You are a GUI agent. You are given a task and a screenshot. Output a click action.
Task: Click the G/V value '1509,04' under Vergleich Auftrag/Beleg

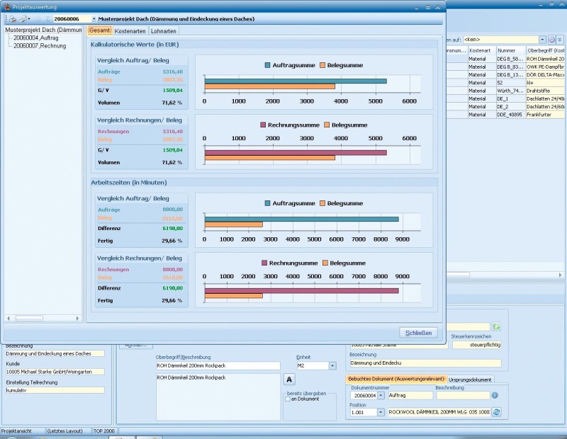172,91
